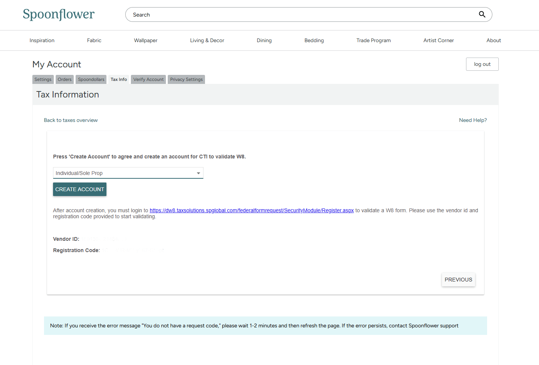Open the Individual/Sole Prop dropdown
The height and width of the screenshot is (365, 539).
point(128,173)
